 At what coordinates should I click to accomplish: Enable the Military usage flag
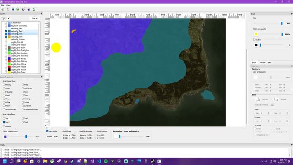click(4, 85)
